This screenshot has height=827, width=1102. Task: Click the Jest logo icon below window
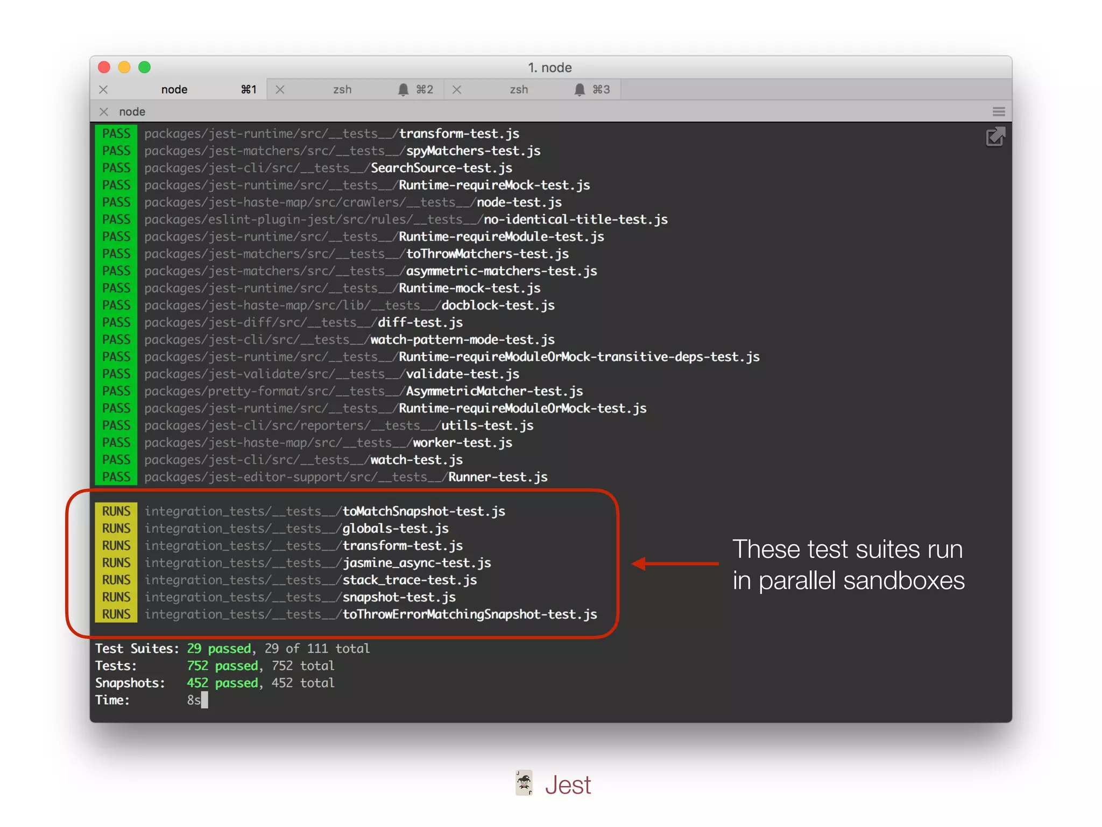tap(524, 783)
